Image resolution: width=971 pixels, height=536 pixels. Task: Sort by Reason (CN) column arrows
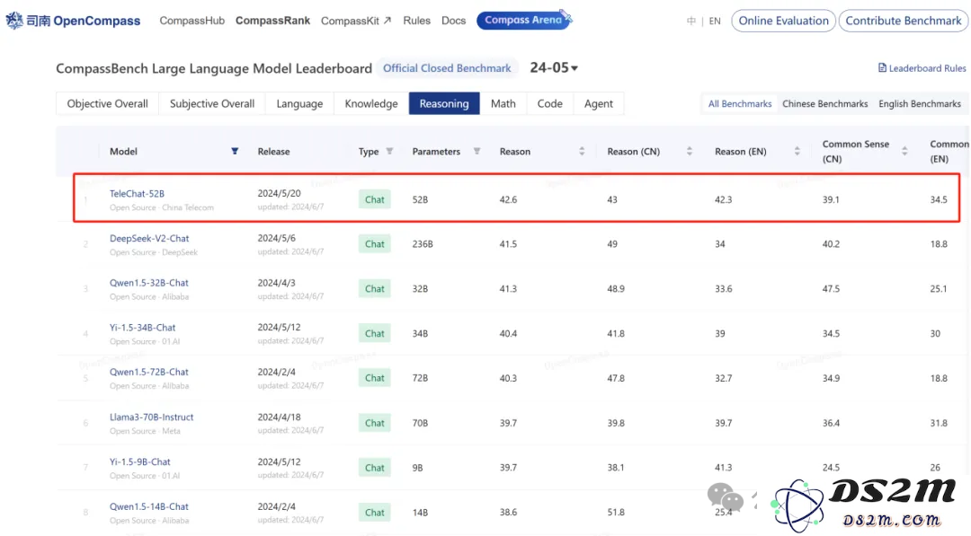[690, 151]
